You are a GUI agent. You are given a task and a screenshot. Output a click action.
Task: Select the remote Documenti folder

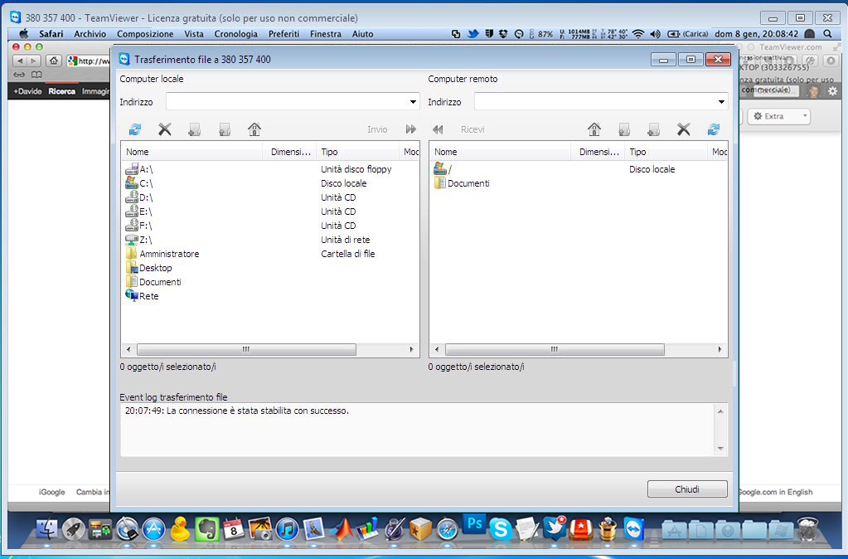tap(468, 183)
